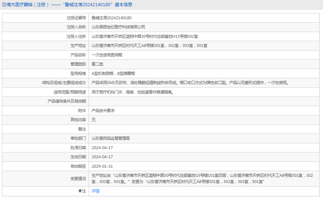Click the 备注 label
The image size is (323, 199).
(x=82, y=129)
